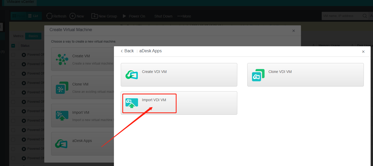
Task: Open the Create VDI VM option
Action: (179, 75)
